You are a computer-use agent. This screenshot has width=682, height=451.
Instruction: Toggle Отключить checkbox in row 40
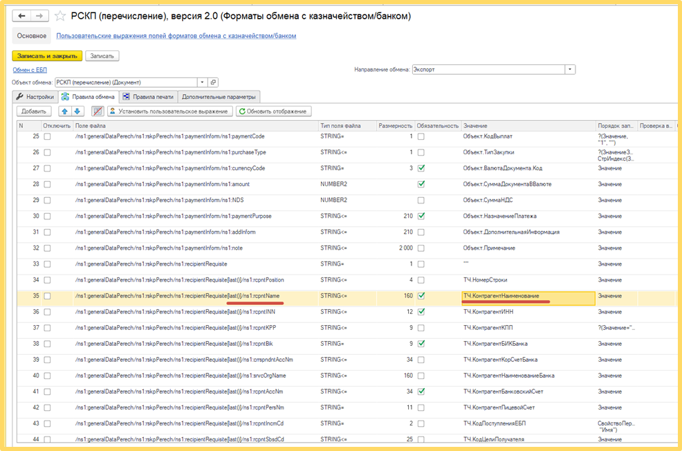(47, 376)
